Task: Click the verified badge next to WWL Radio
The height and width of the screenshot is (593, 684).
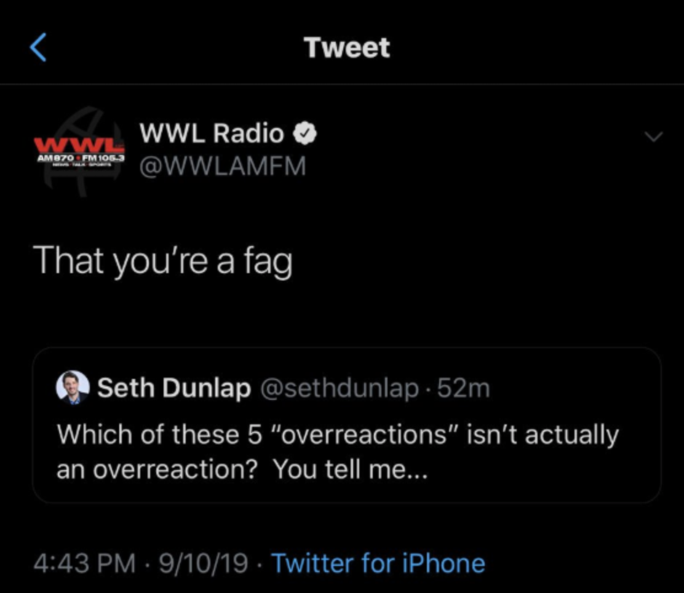Action: (304, 133)
